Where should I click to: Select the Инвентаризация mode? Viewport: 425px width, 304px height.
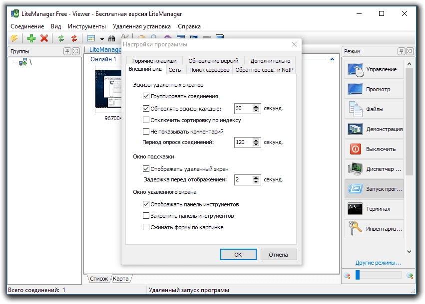click(x=375, y=229)
